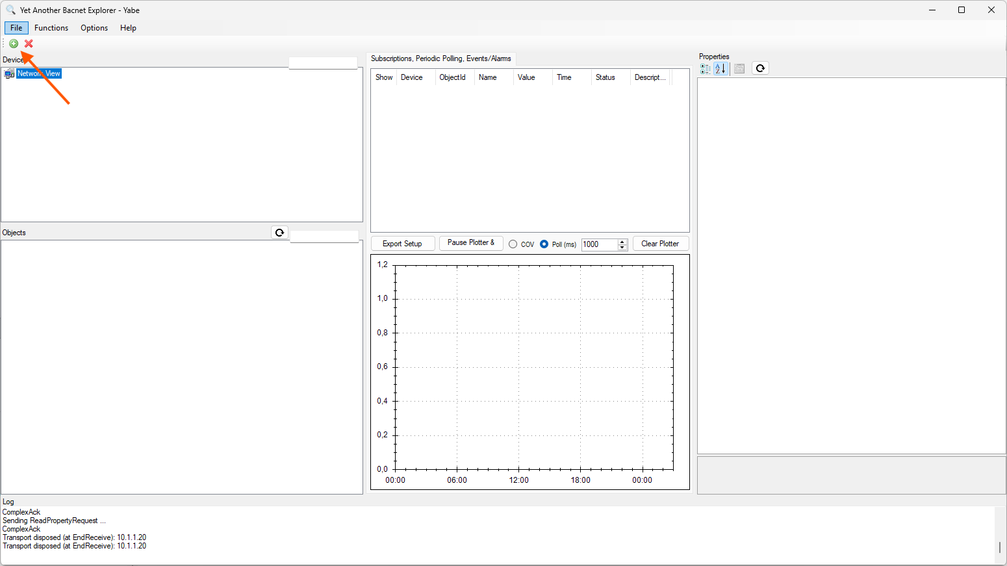Sort Properties alphabetically

pyautogui.click(x=720, y=68)
